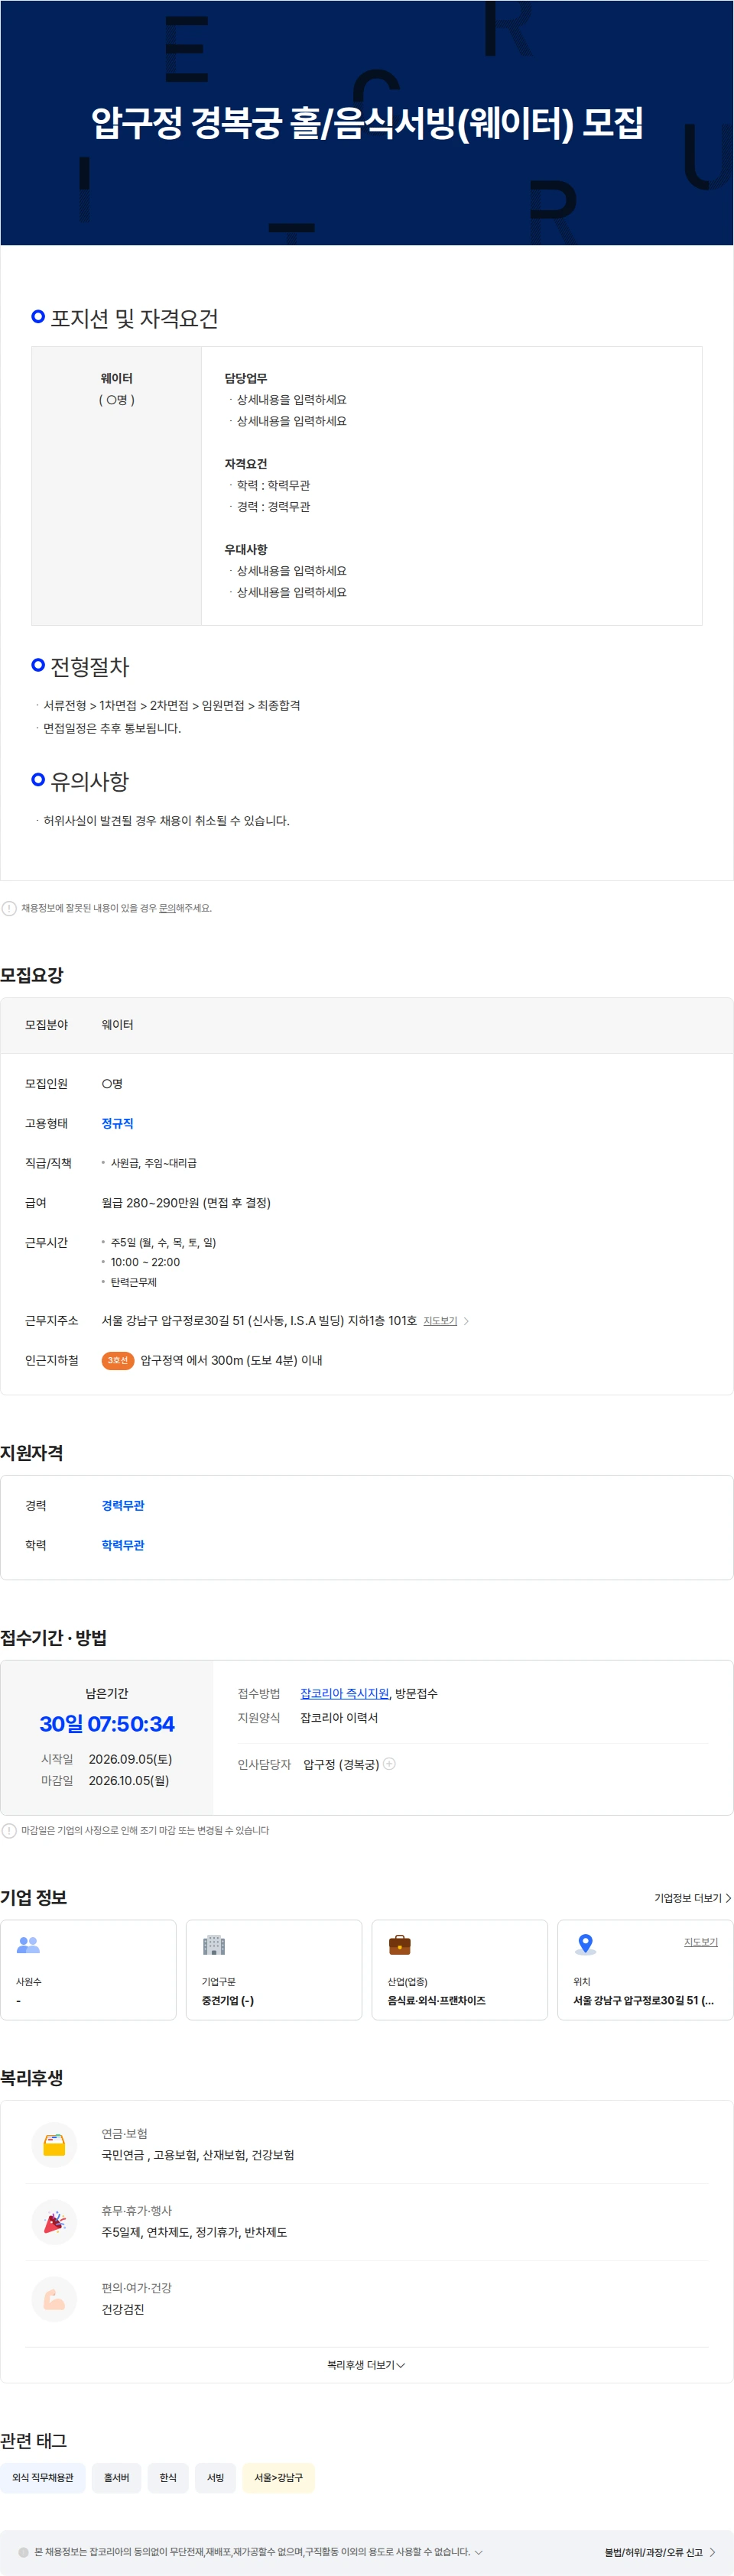Expand contact info plus icon beside 압구정 (경복궁)

coord(390,1764)
